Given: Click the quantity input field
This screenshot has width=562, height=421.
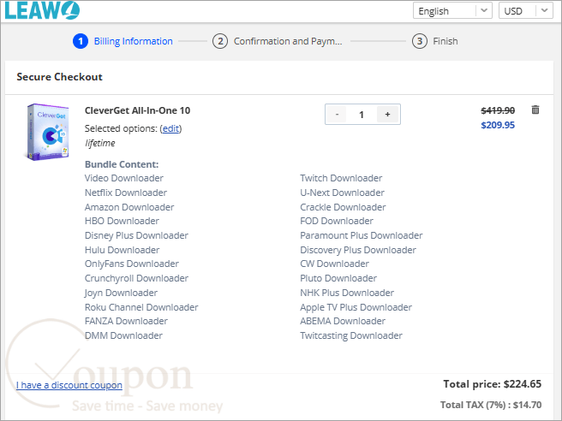Looking at the screenshot, I should [x=362, y=115].
